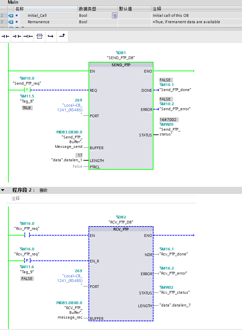Select the RCV_PTP block title
The image size is (242, 330).
coord(121,229)
